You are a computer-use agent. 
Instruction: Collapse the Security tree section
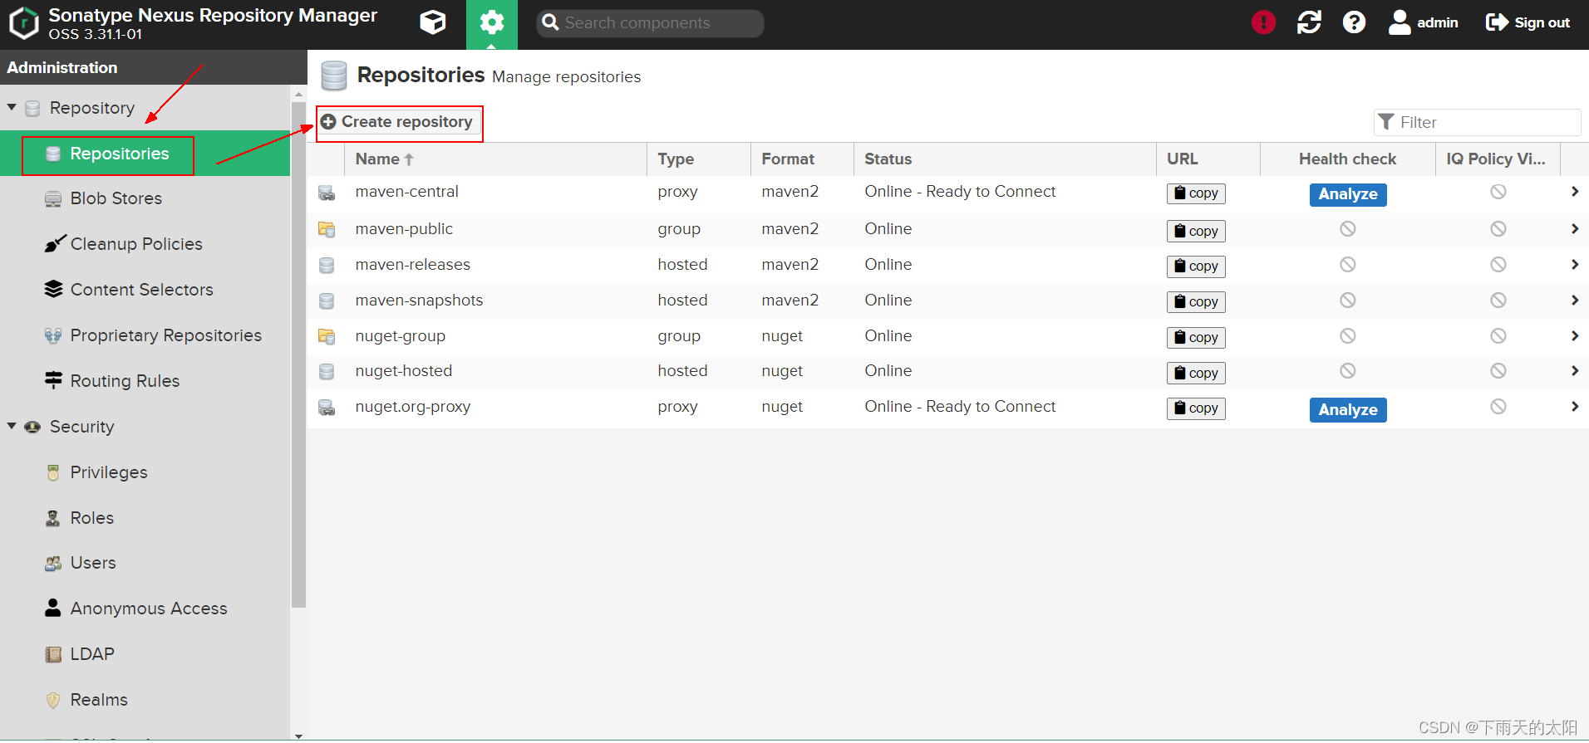[x=12, y=426]
